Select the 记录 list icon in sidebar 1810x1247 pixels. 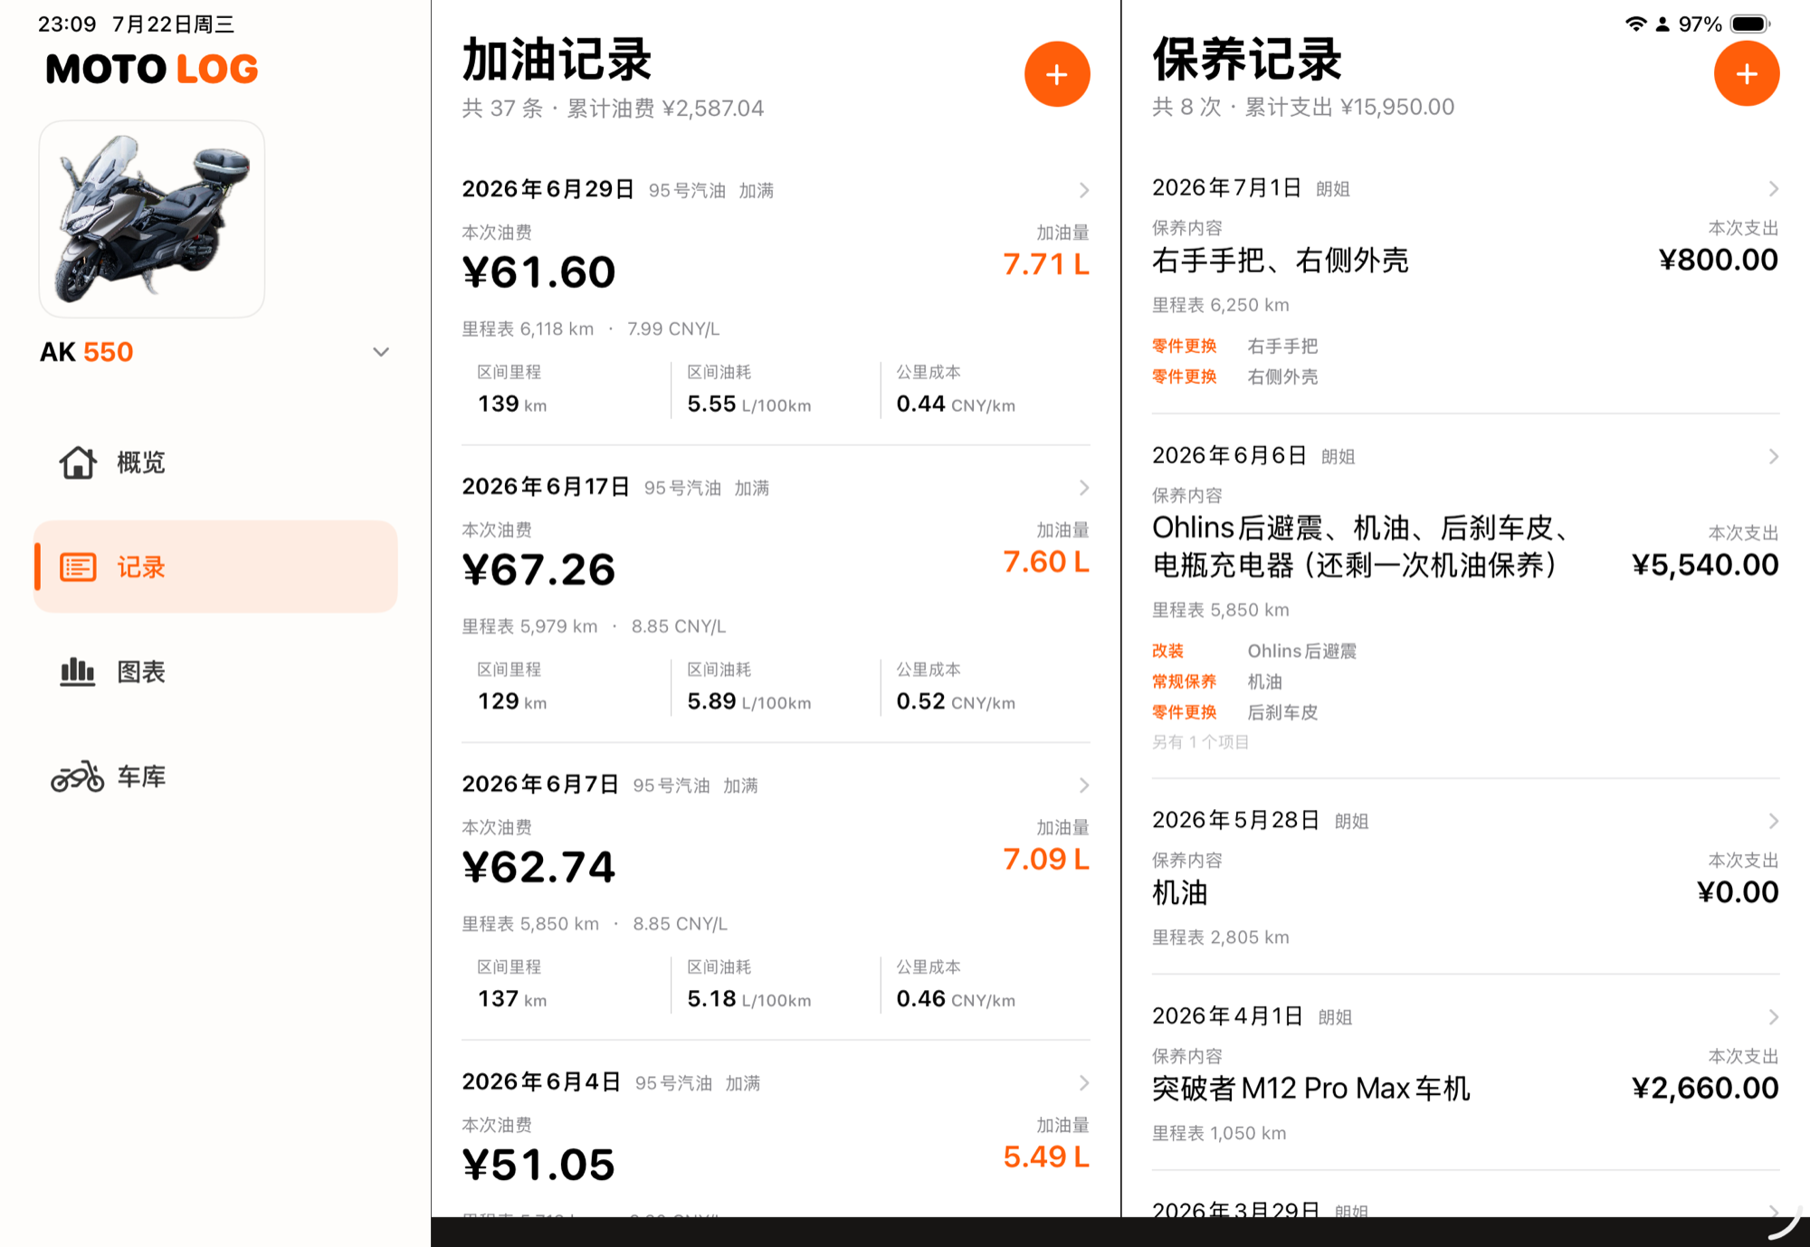point(78,567)
